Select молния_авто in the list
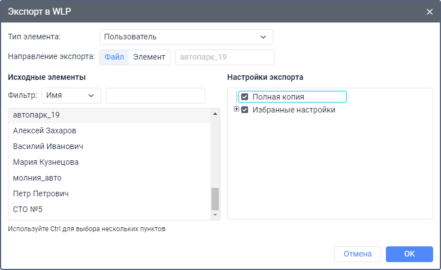The width and height of the screenshot is (441, 270). [110, 178]
